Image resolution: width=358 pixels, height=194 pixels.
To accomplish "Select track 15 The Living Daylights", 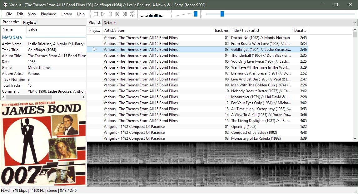I will pyautogui.click(x=197, y=121).
